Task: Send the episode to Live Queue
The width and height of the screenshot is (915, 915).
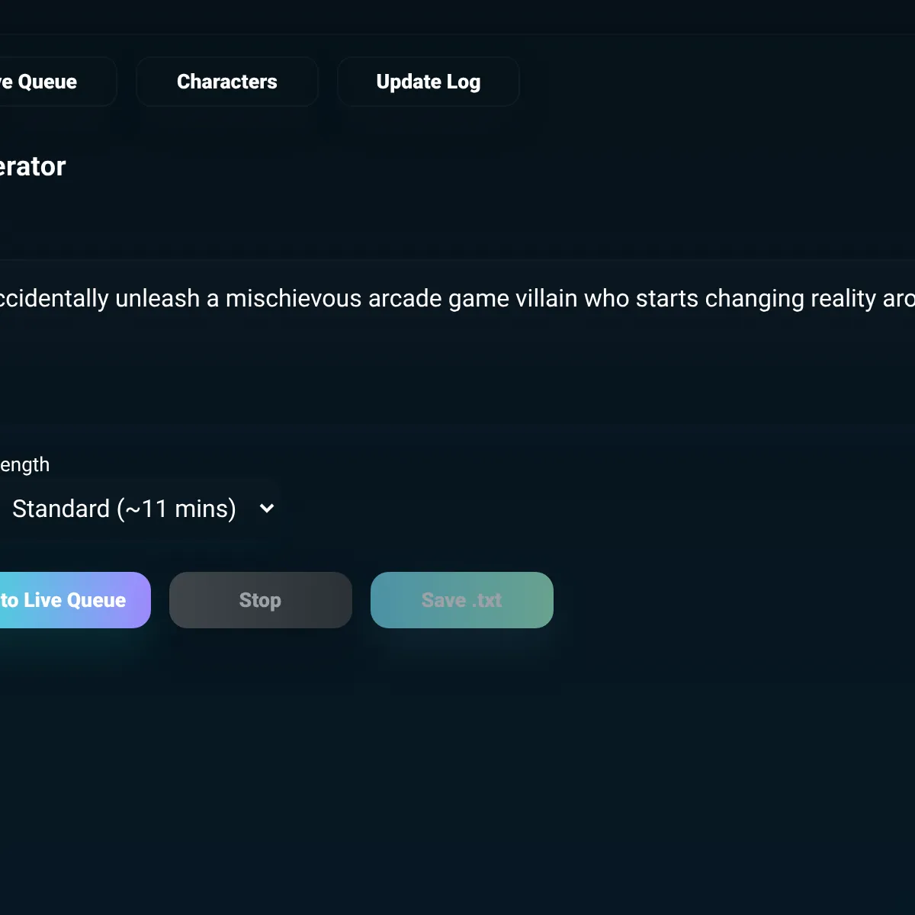Action: click(x=69, y=600)
